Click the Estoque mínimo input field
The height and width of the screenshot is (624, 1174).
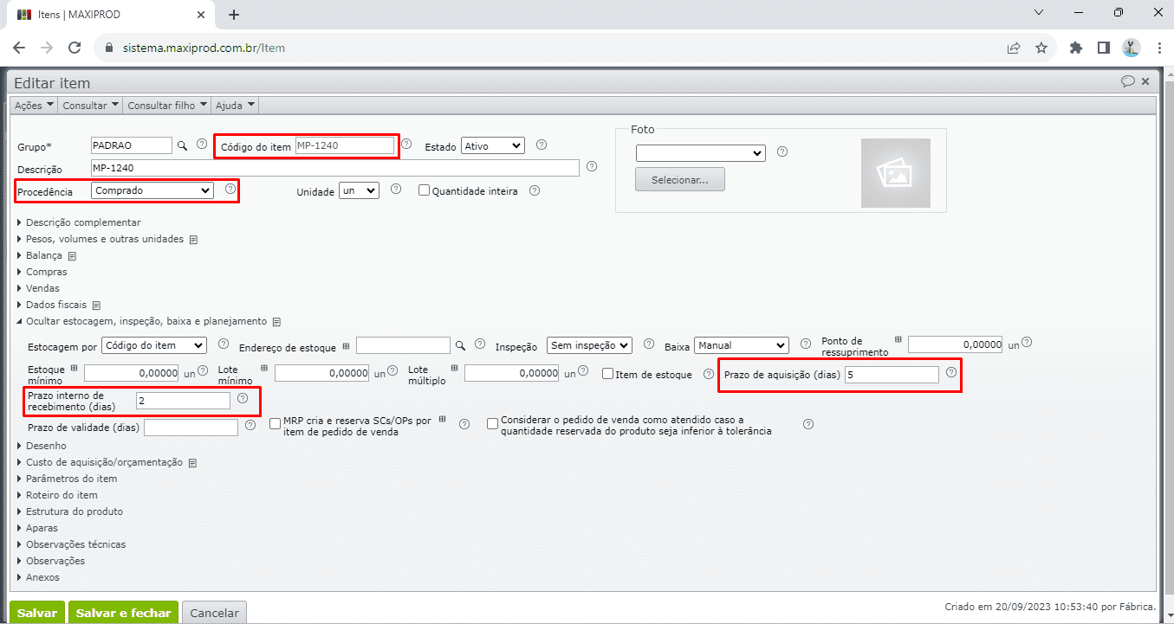[x=132, y=374]
